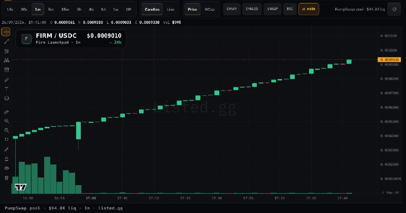Viewport: 406px width, 213px height.
Task: Click the zoom in magnifier icon
Action: point(7,121)
